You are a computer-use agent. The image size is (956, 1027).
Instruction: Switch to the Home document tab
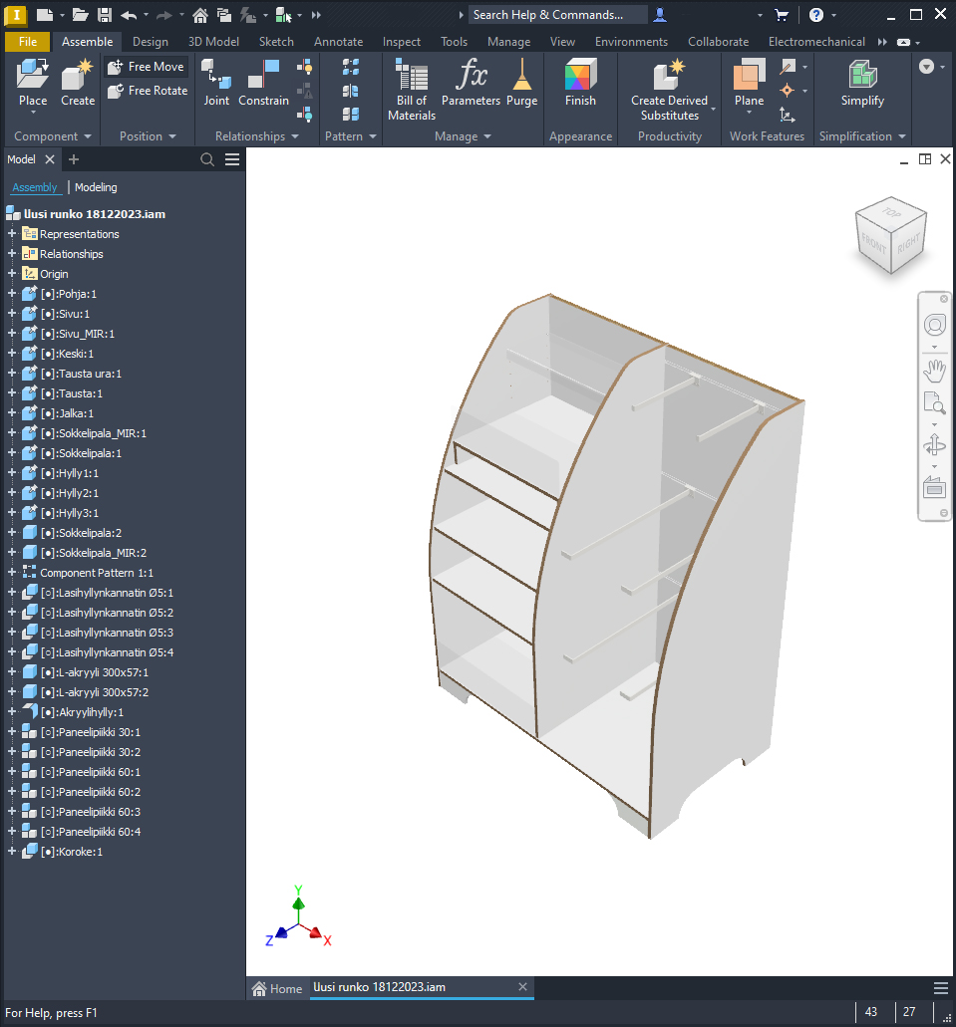click(x=277, y=988)
